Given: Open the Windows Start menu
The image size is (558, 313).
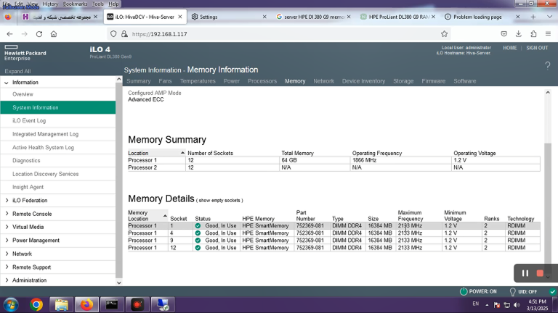Looking at the screenshot, I should pyautogui.click(x=11, y=305).
